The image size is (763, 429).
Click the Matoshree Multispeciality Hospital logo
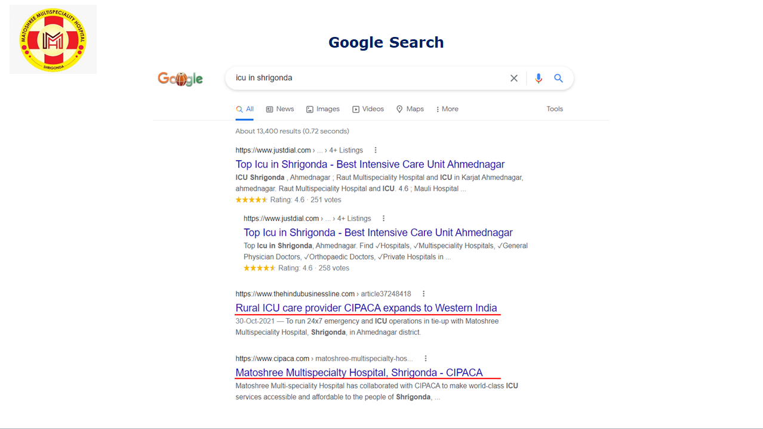pyautogui.click(x=53, y=39)
